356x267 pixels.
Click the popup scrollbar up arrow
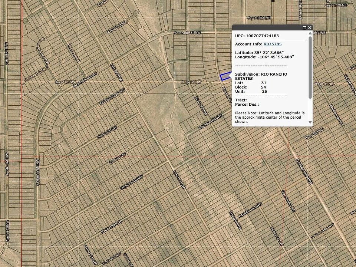click(x=310, y=33)
